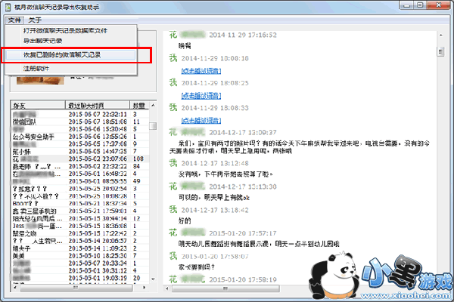The width and height of the screenshot is (454, 302).
Task: Click timestamp 2014-12-17 13:09:37
Action: click(x=243, y=133)
